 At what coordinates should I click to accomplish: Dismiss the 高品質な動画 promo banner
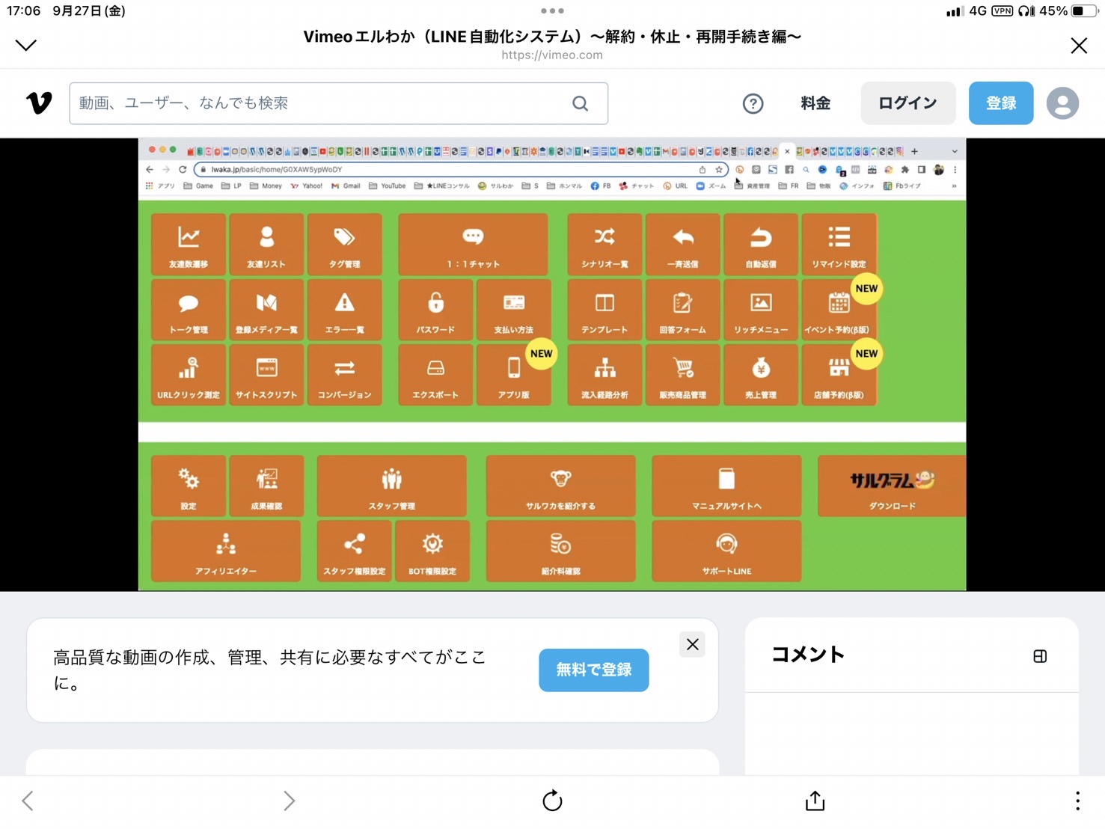coord(692,644)
